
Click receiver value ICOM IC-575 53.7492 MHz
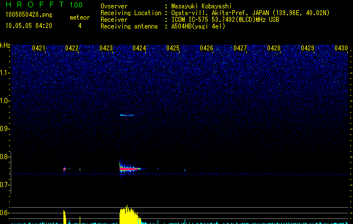(225, 20)
